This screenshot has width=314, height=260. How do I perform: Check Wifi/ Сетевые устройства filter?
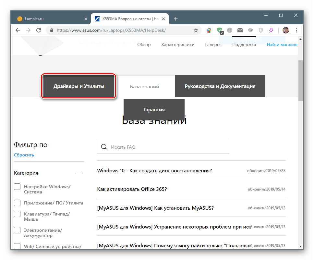(x=17, y=246)
